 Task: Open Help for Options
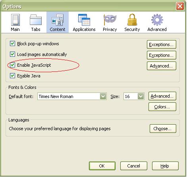(x=165, y=166)
